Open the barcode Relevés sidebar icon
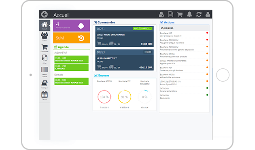 45,72
